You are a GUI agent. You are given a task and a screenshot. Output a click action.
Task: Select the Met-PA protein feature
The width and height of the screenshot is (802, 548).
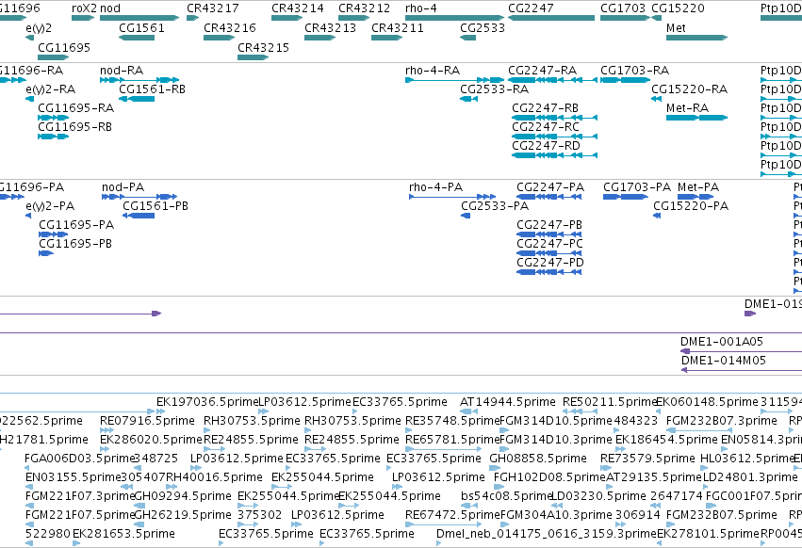[696, 197]
